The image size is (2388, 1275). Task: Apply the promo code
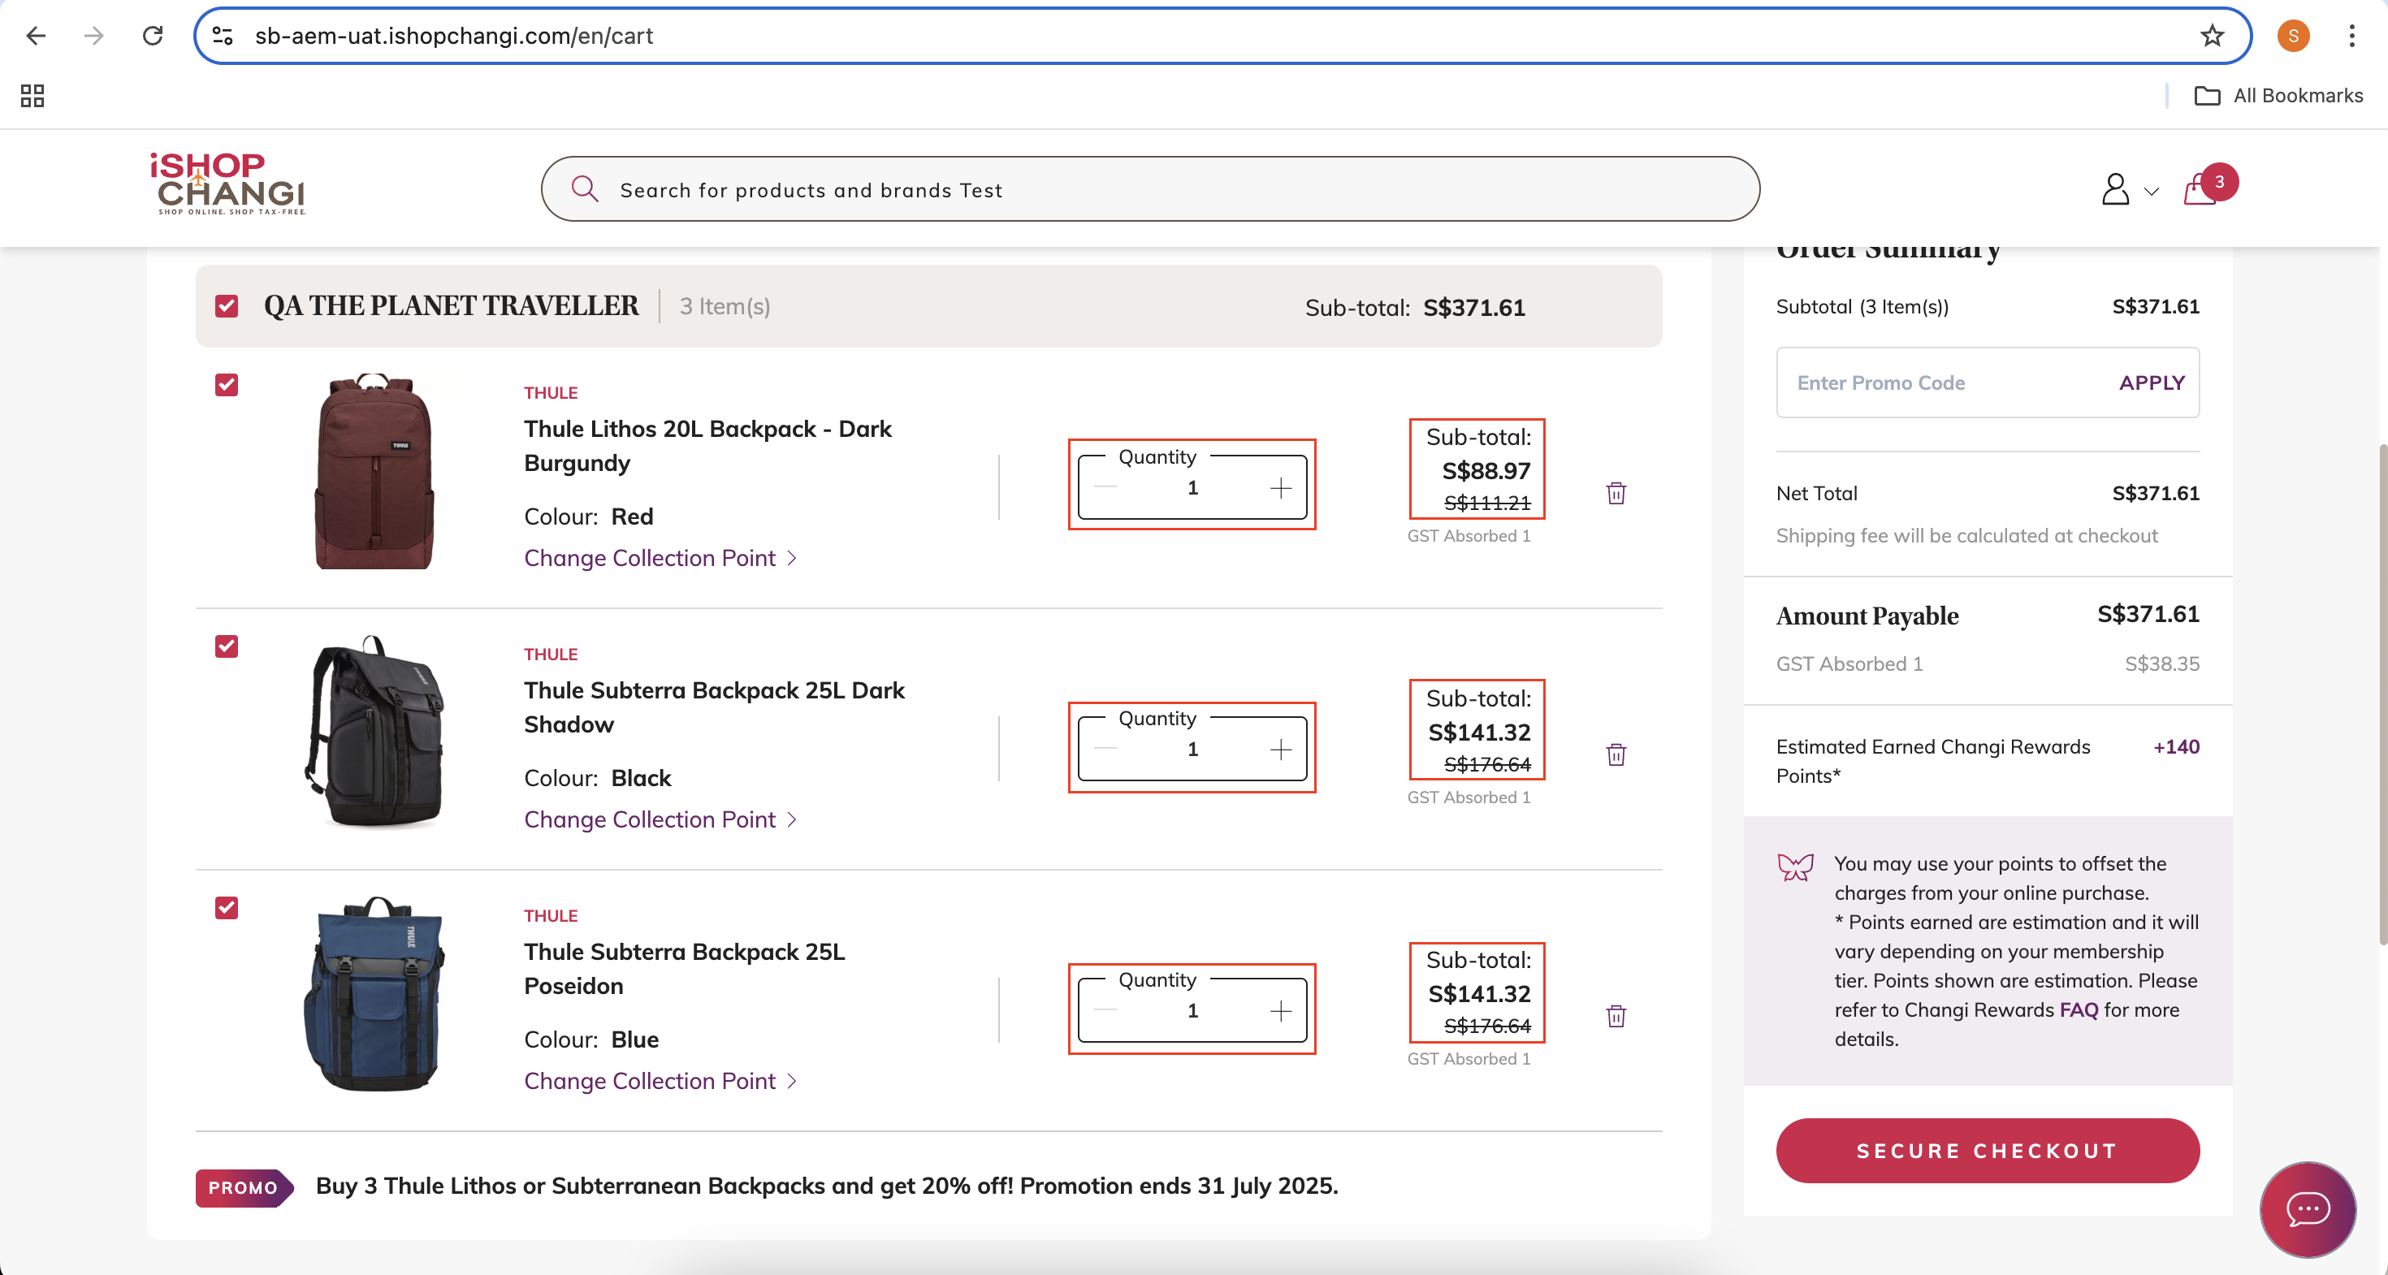pyautogui.click(x=2152, y=382)
